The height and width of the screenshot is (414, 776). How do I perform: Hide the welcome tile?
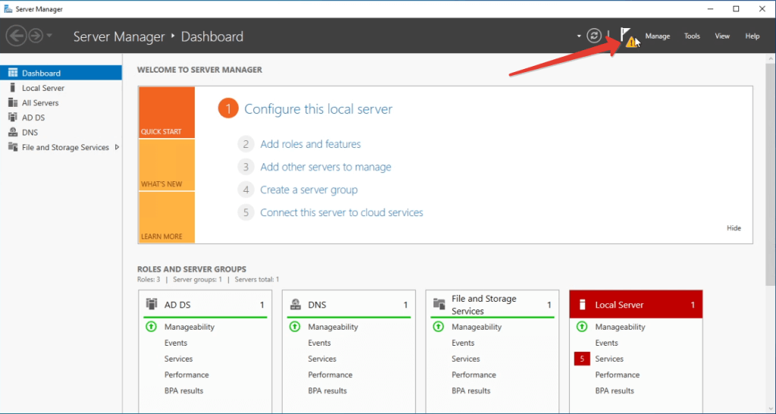pos(734,228)
